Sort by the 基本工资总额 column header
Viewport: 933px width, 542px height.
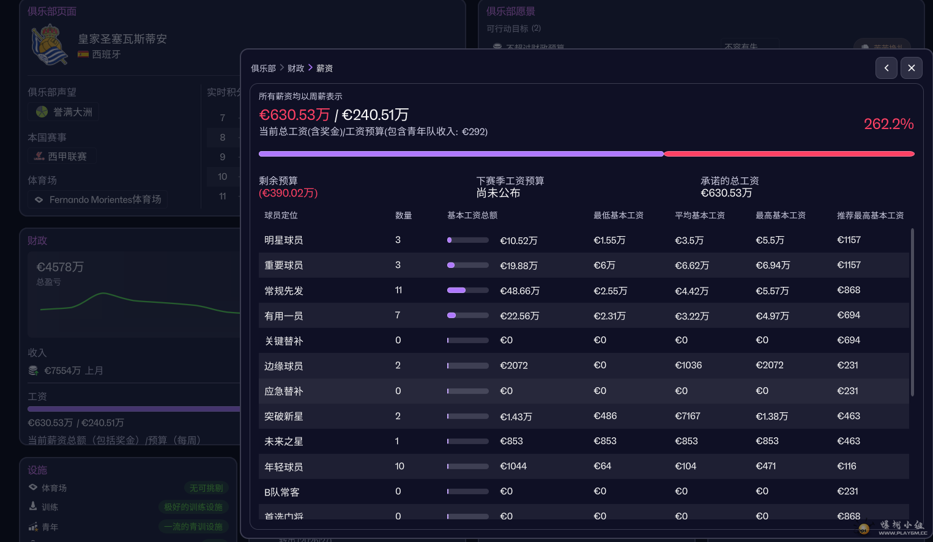click(x=472, y=215)
